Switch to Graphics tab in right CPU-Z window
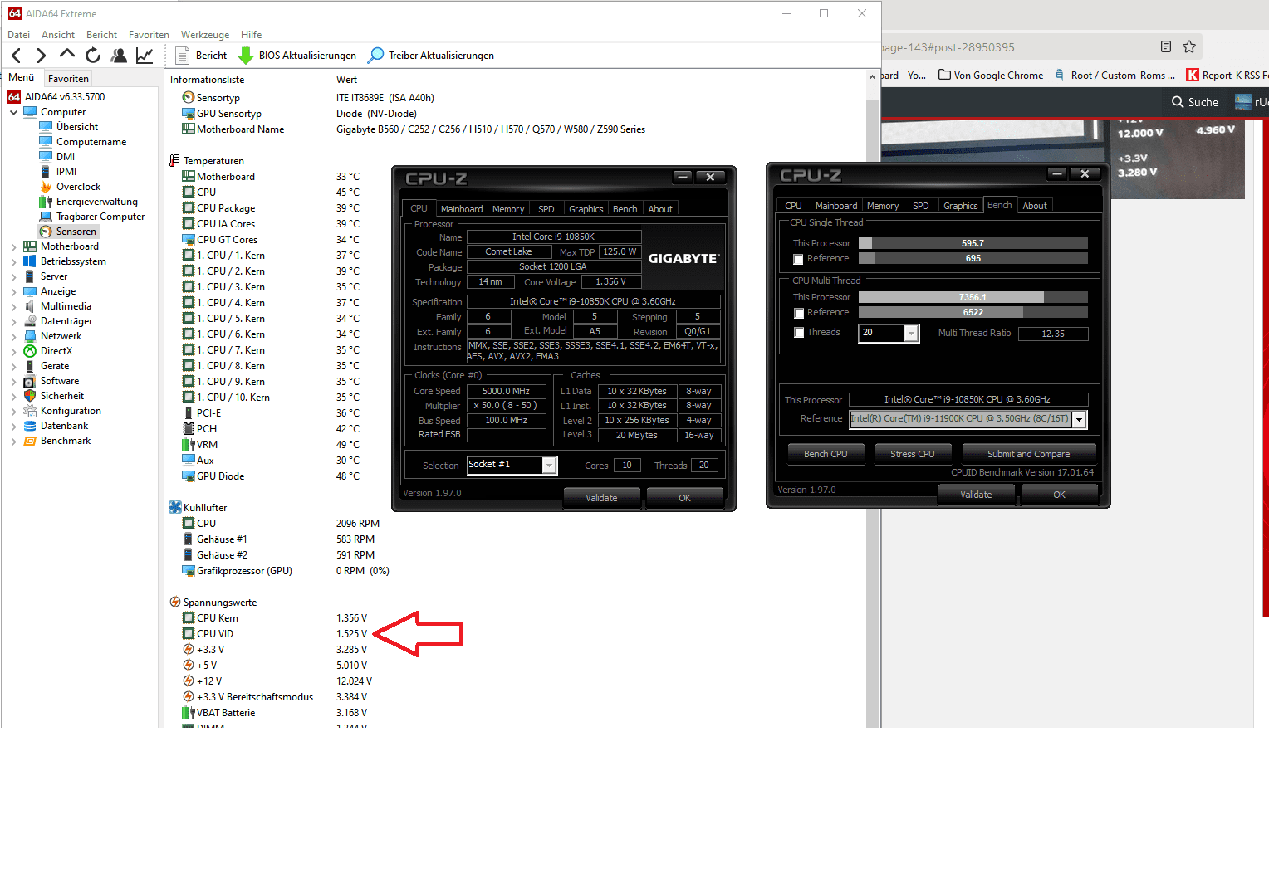This screenshot has height=888, width=1269. coord(960,206)
